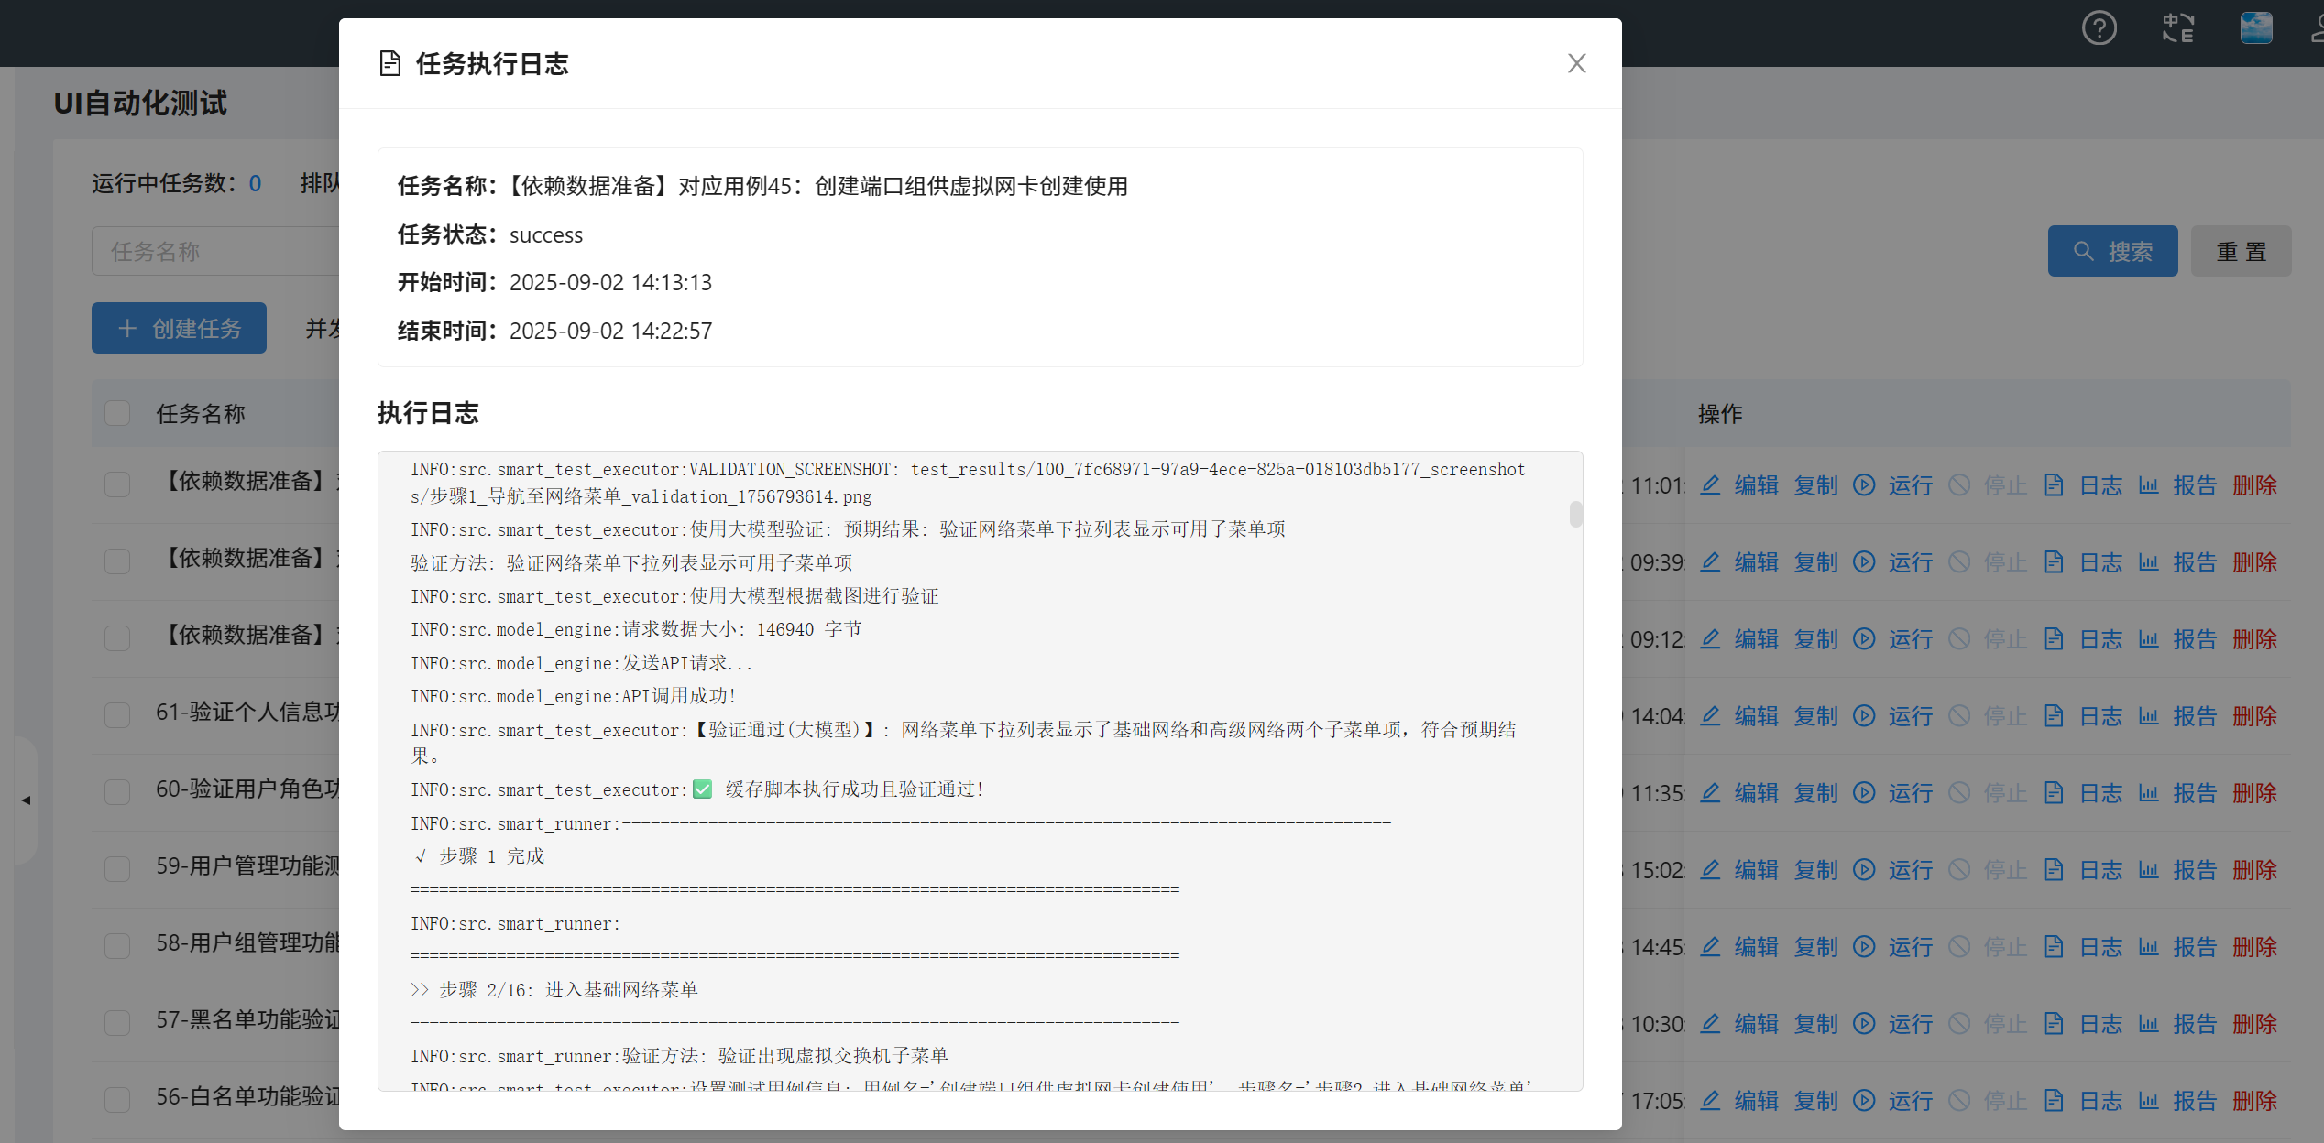Click the 搜索 search button

pos(2112,251)
